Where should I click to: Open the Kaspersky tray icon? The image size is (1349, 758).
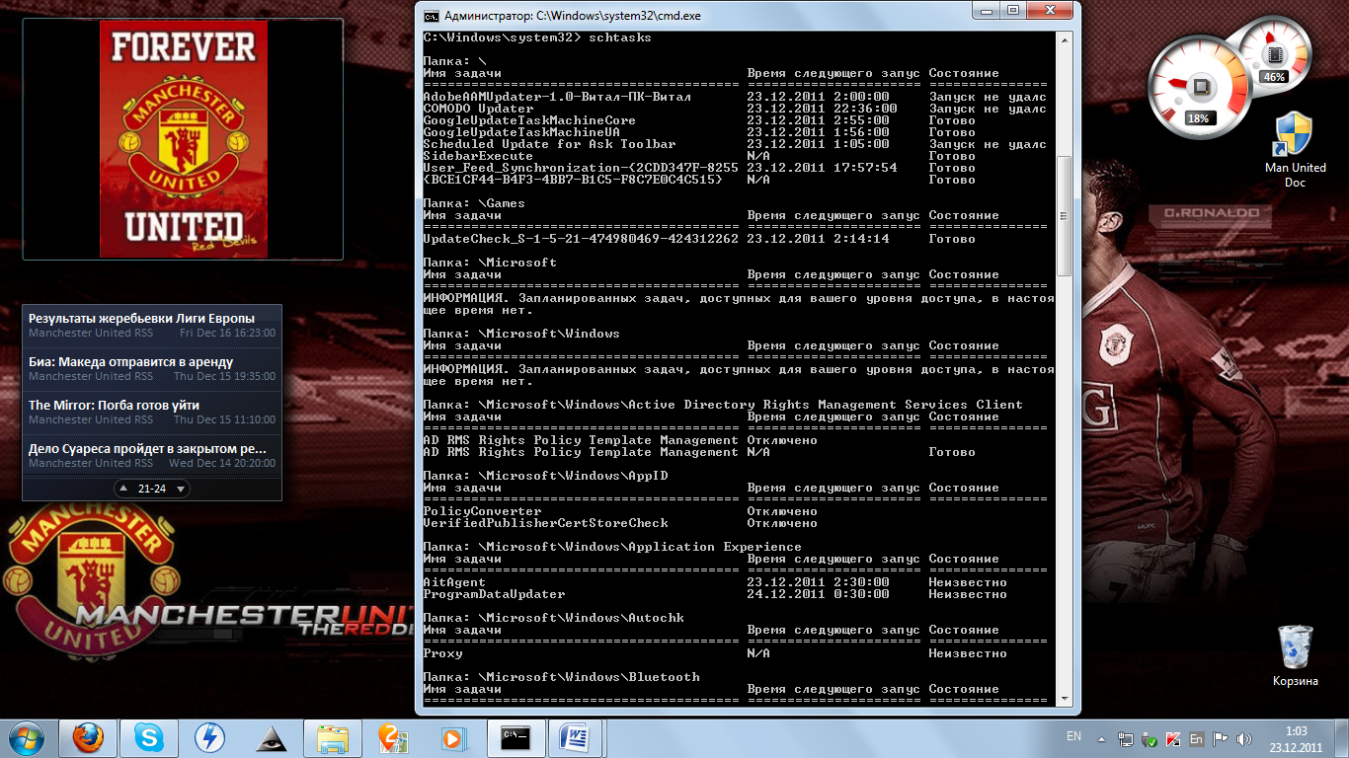[1173, 738]
